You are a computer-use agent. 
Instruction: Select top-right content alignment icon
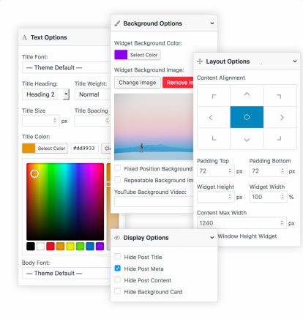click(x=279, y=96)
